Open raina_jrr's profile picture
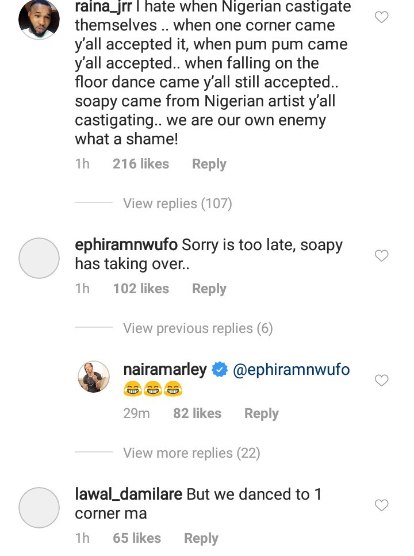This screenshot has width=414, height=556. (39, 20)
